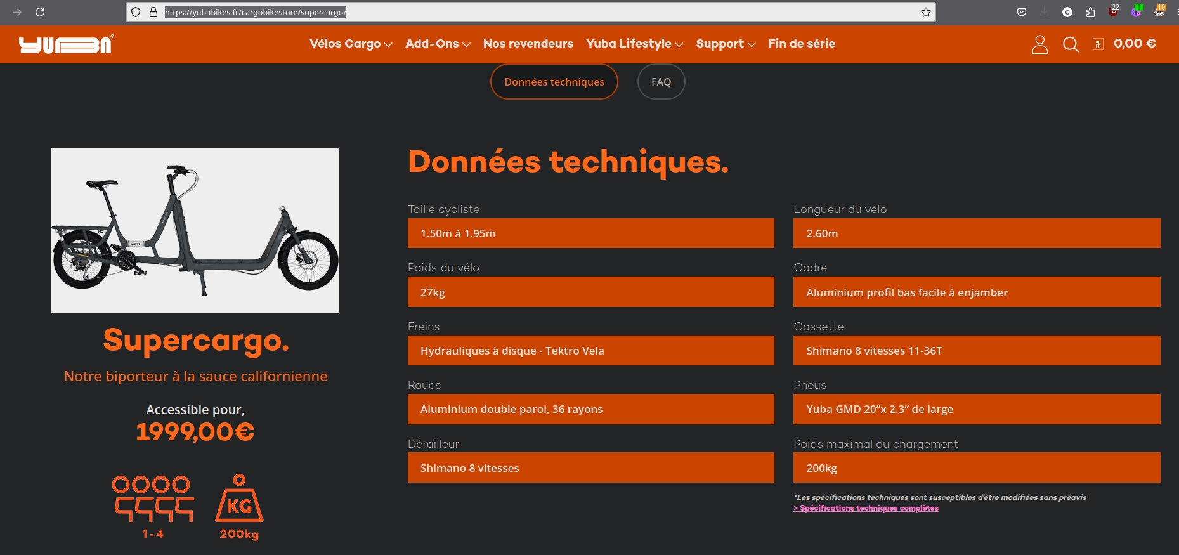Click the tracking protection shield icon

pyautogui.click(x=136, y=12)
